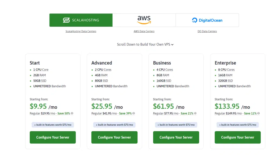Image resolution: width=277 pixels, height=157 pixels.
Task: Click info icon next to Save 50%
Action: (72, 113)
